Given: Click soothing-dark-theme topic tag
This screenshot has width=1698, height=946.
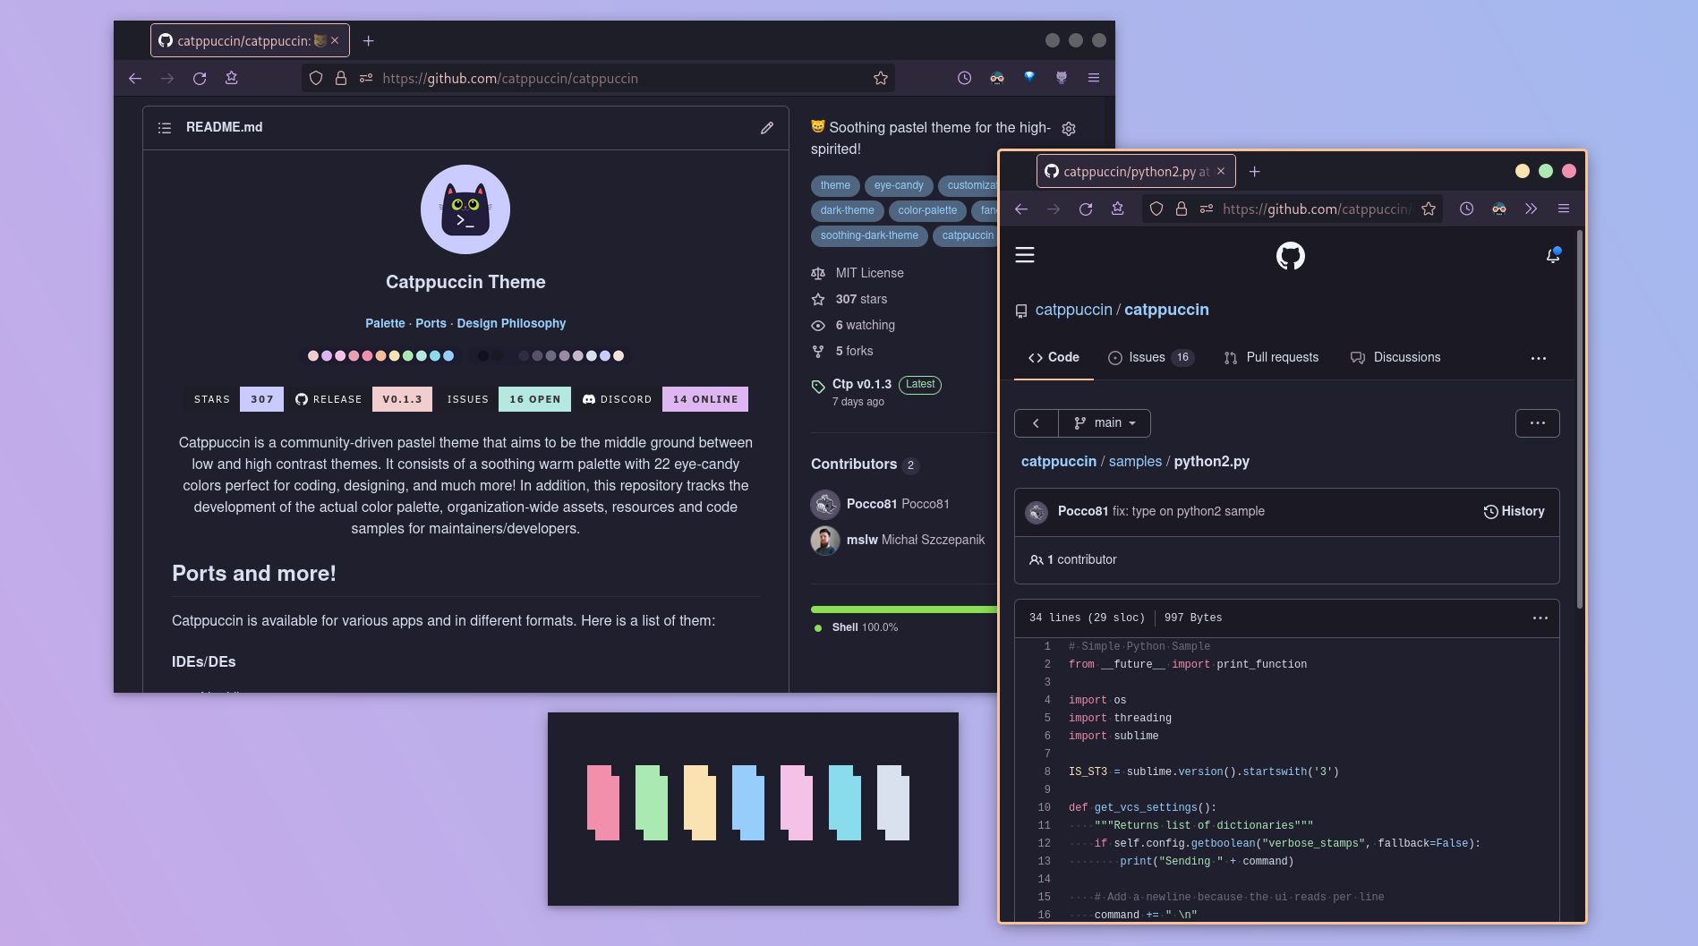Looking at the screenshot, I should point(869,235).
